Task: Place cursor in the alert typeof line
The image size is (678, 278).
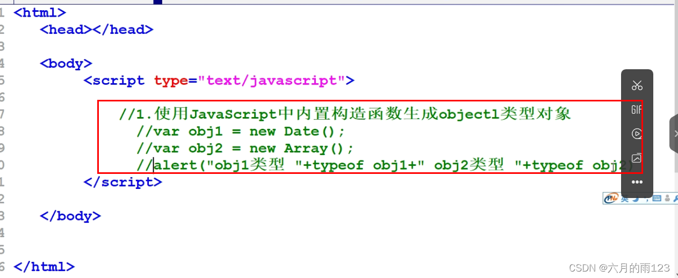Action: pos(386,165)
